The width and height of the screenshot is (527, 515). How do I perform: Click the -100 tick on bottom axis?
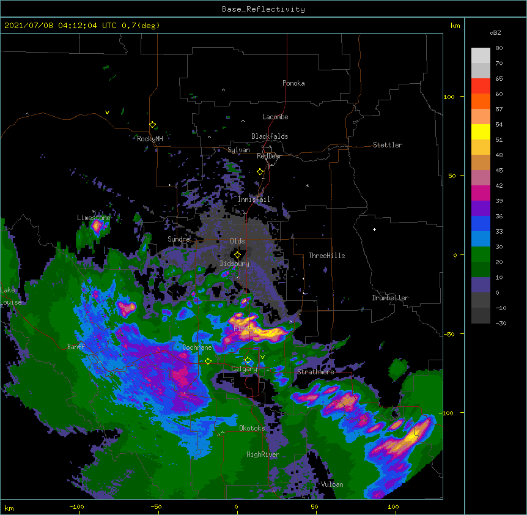(x=76, y=506)
